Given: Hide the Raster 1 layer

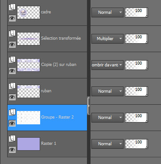Looking at the screenshot, I should [12, 150].
